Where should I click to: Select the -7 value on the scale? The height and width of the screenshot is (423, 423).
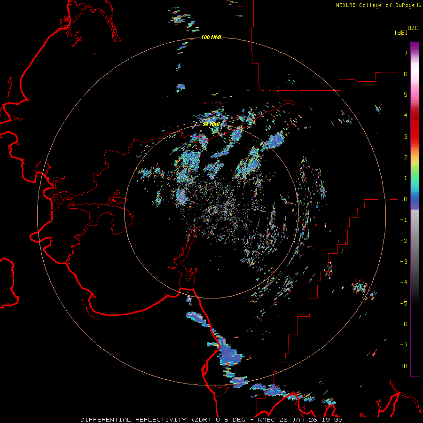tap(404, 345)
